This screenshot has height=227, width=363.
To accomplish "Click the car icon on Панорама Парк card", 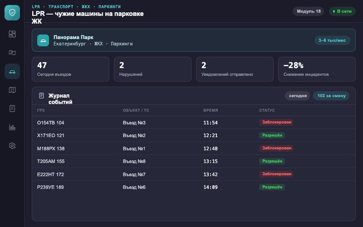I will pyautogui.click(x=43, y=40).
